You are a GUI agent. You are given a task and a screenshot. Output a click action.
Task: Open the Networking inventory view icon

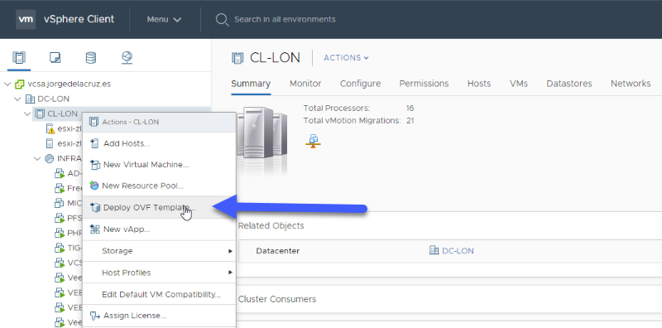point(127,57)
